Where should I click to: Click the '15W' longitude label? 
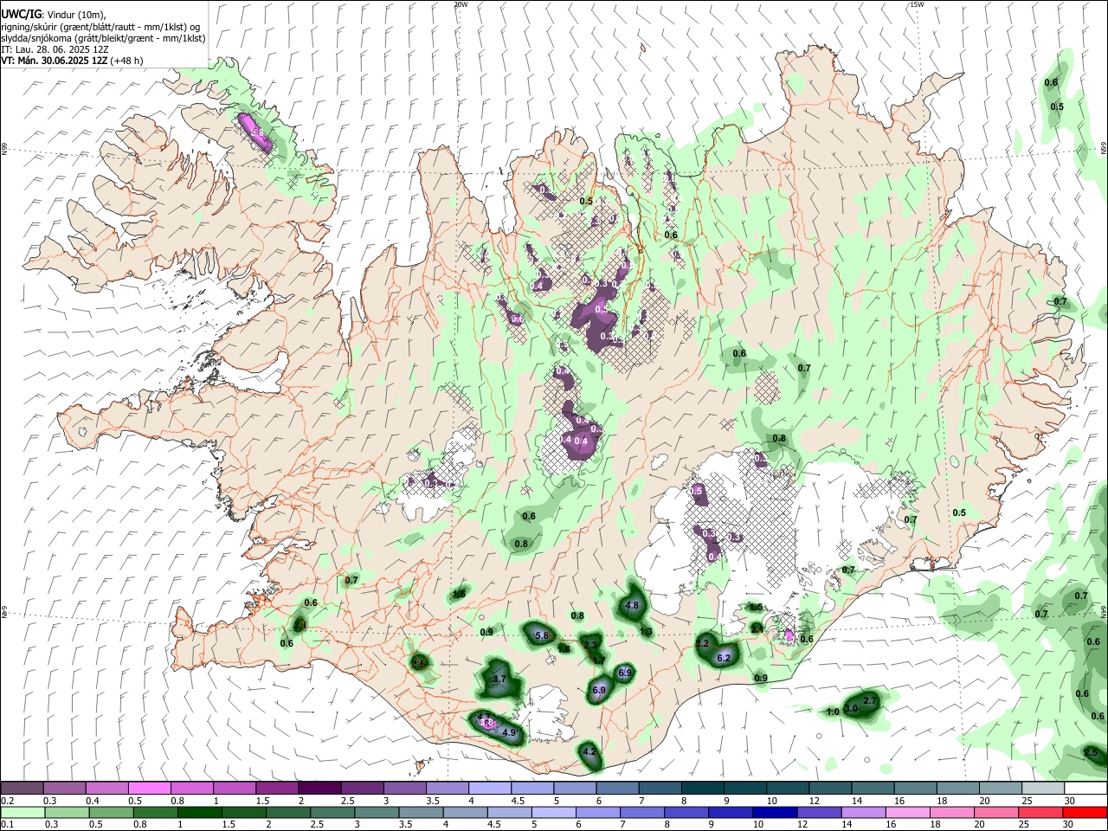click(x=917, y=4)
